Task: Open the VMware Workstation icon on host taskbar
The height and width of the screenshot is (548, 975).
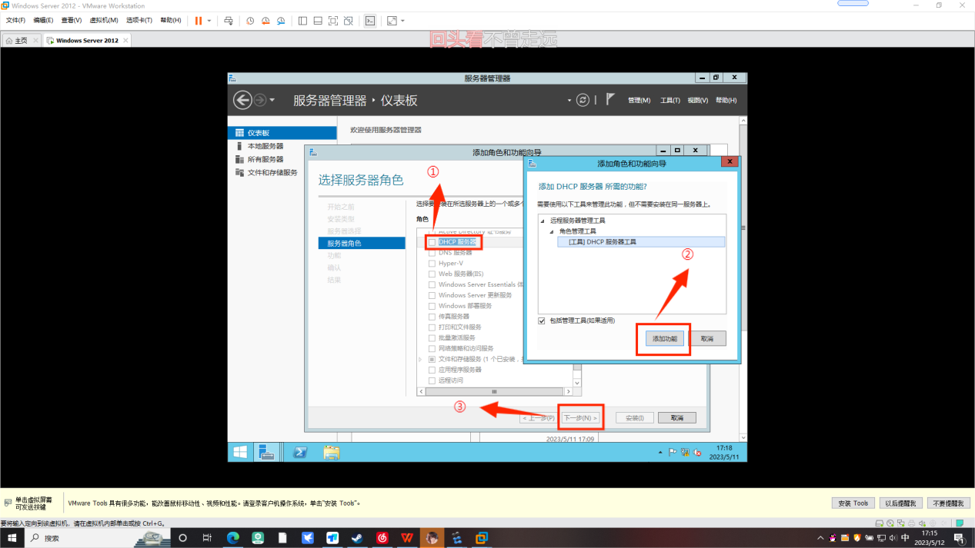Action: 482,538
